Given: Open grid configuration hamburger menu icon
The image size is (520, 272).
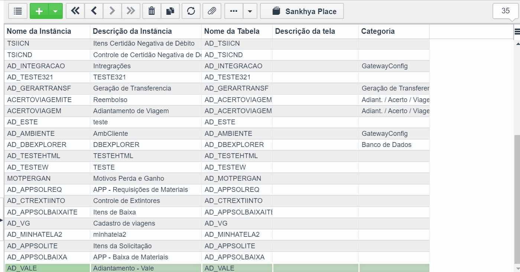Looking at the screenshot, I should [x=517, y=32].
